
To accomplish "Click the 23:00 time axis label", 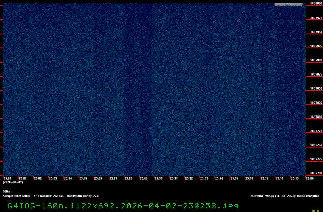I will pos(7,178).
